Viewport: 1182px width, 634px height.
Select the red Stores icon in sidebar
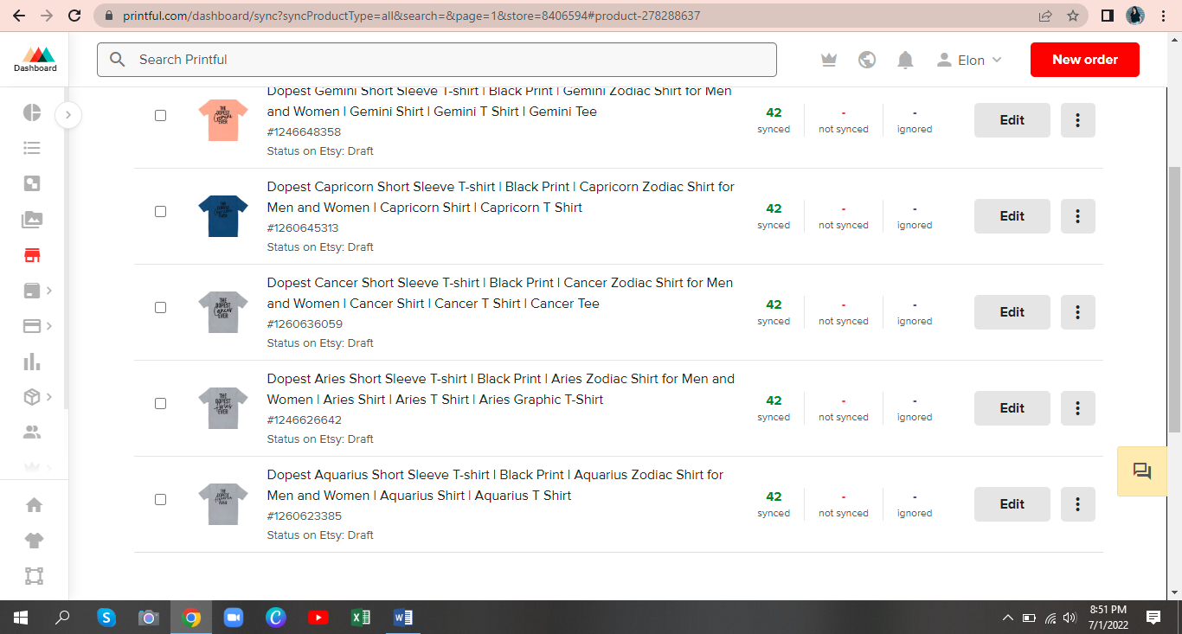click(32, 255)
